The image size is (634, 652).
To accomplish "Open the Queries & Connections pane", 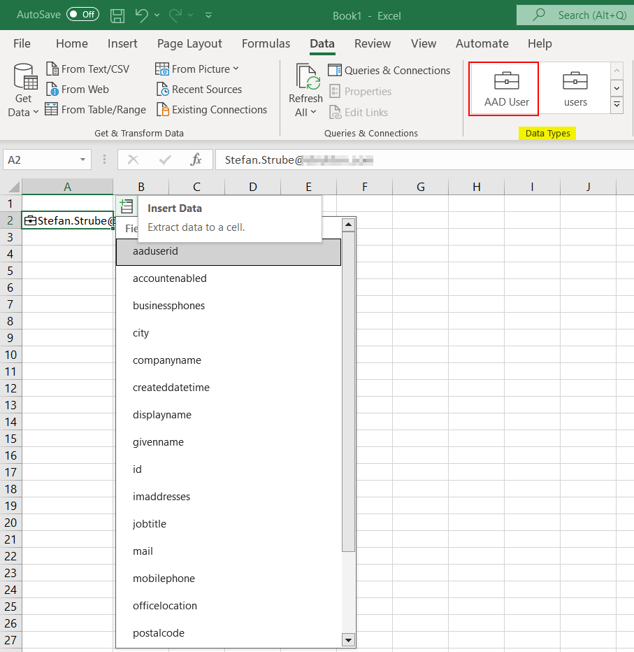I will pyautogui.click(x=389, y=70).
